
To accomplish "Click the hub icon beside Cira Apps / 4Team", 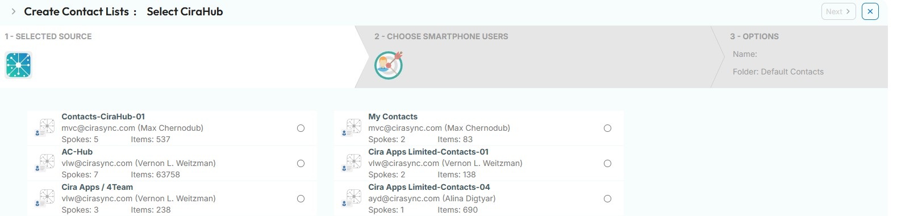I will (x=45, y=198).
